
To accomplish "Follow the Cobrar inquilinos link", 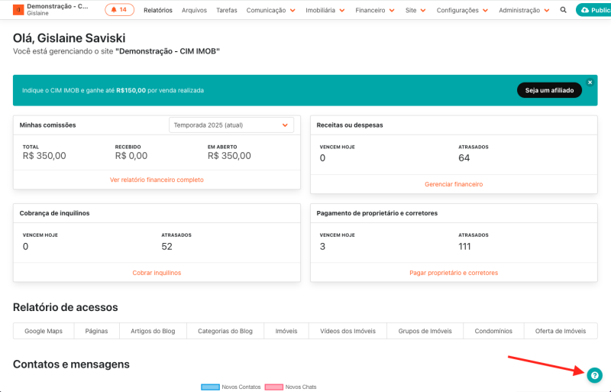I will coord(157,273).
